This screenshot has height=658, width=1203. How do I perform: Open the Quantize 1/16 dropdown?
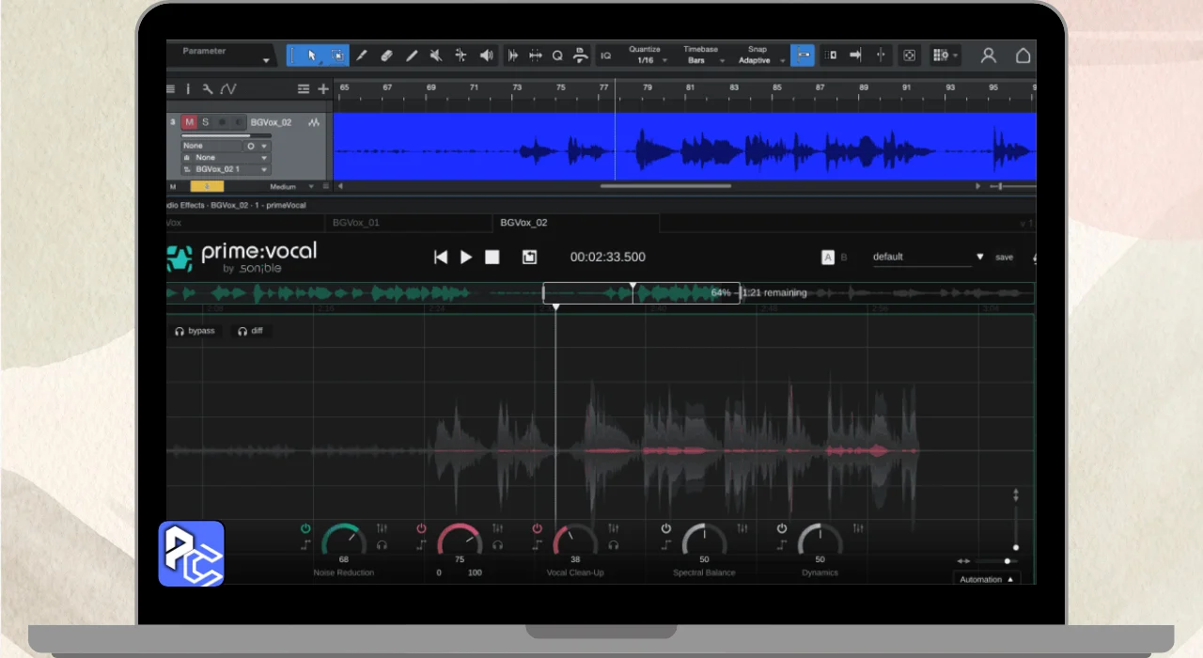pyautogui.click(x=648, y=60)
